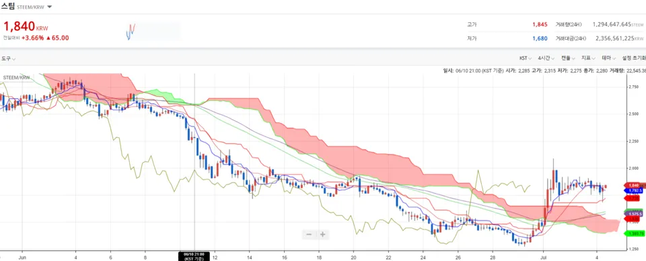The height and width of the screenshot is (261, 646).
Task: Open the KST timezone dropdown
Action: [x=526, y=58]
